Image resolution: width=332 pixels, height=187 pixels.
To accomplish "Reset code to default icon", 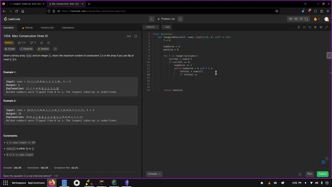I will point(310,27).
